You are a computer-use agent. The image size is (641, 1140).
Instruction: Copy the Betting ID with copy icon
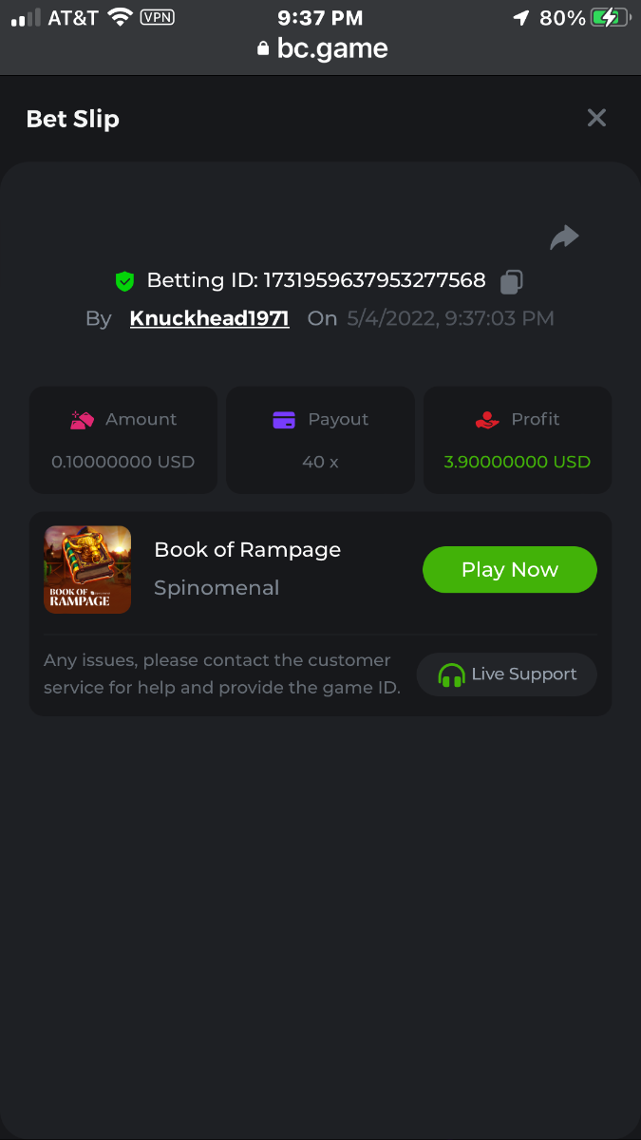[x=511, y=281]
